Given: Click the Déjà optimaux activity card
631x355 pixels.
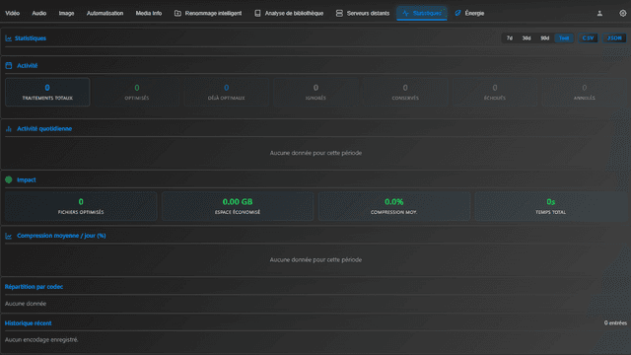Looking at the screenshot, I should pos(226,92).
